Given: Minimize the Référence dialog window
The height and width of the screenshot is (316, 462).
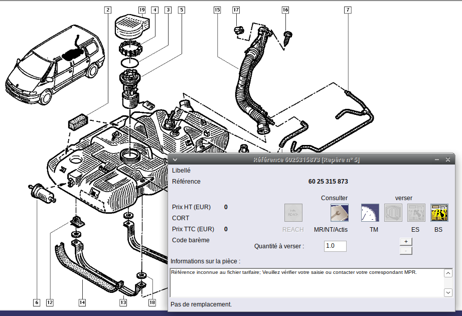Looking at the screenshot, I should [x=436, y=160].
